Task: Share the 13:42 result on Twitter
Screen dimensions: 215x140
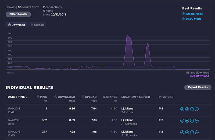Action: point(187,109)
